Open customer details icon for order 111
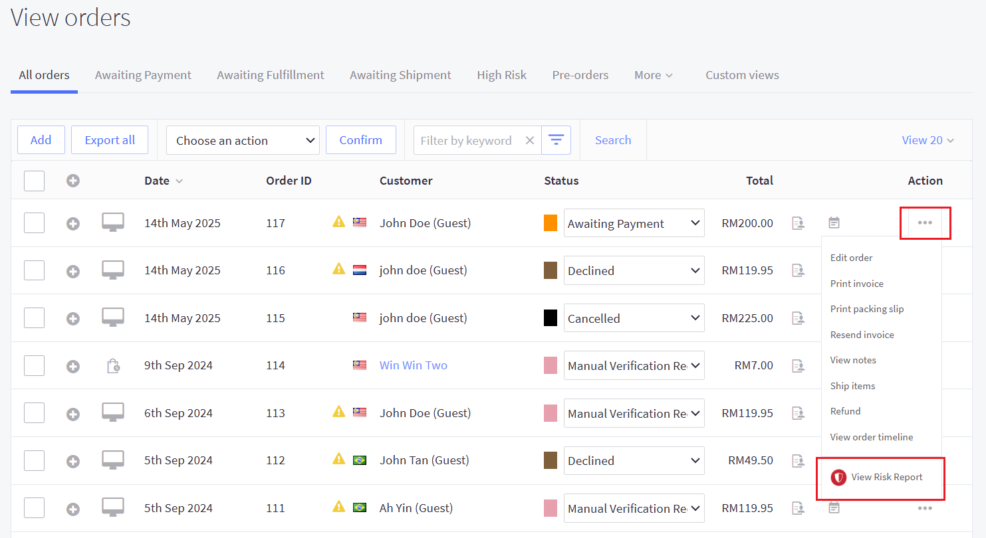986x538 pixels. tap(799, 508)
